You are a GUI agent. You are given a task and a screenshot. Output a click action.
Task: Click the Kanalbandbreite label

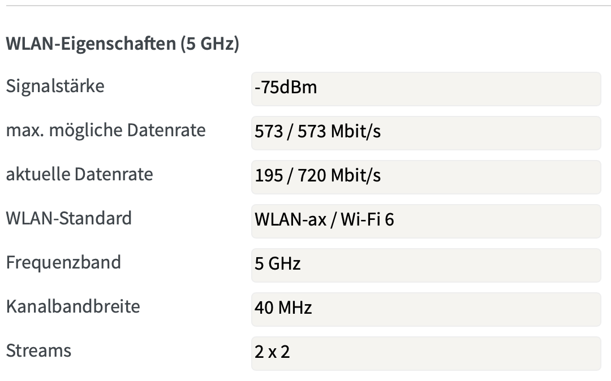pyautogui.click(x=72, y=306)
